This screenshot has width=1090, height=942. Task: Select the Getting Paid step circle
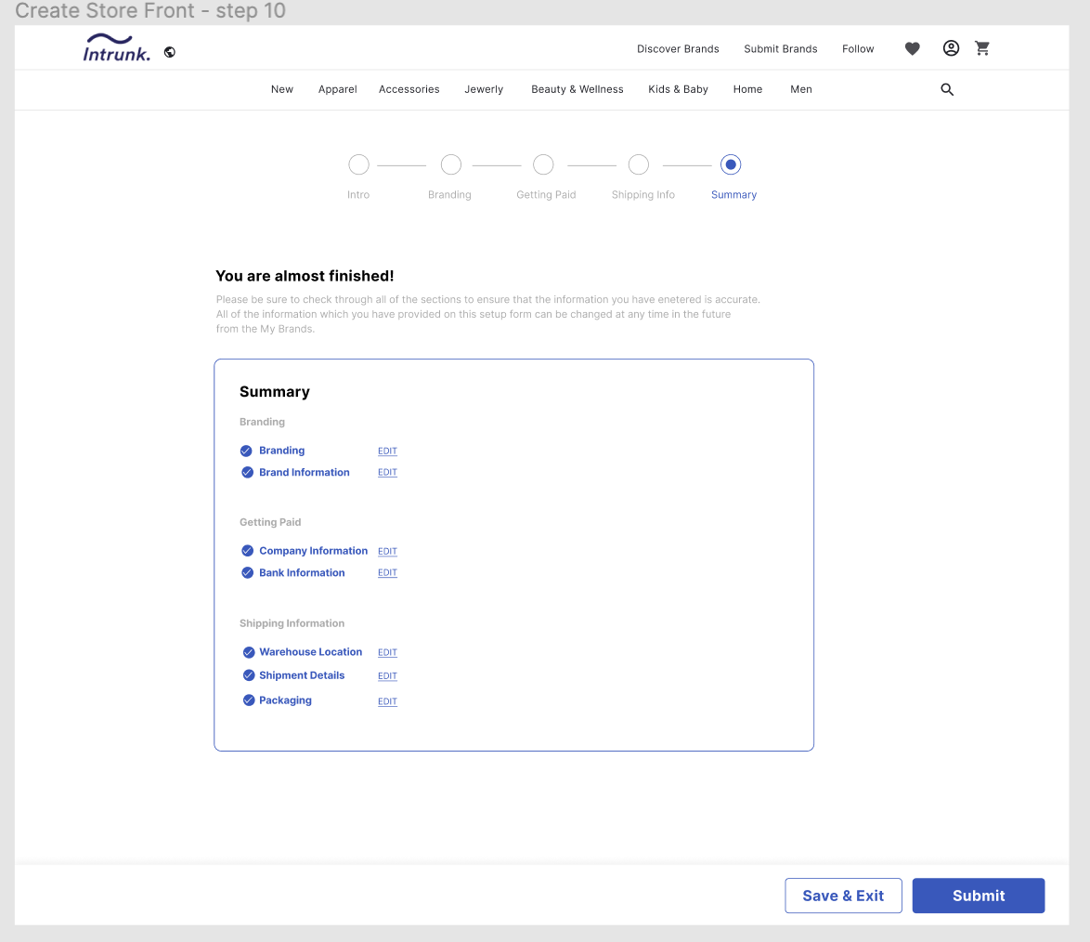[544, 164]
